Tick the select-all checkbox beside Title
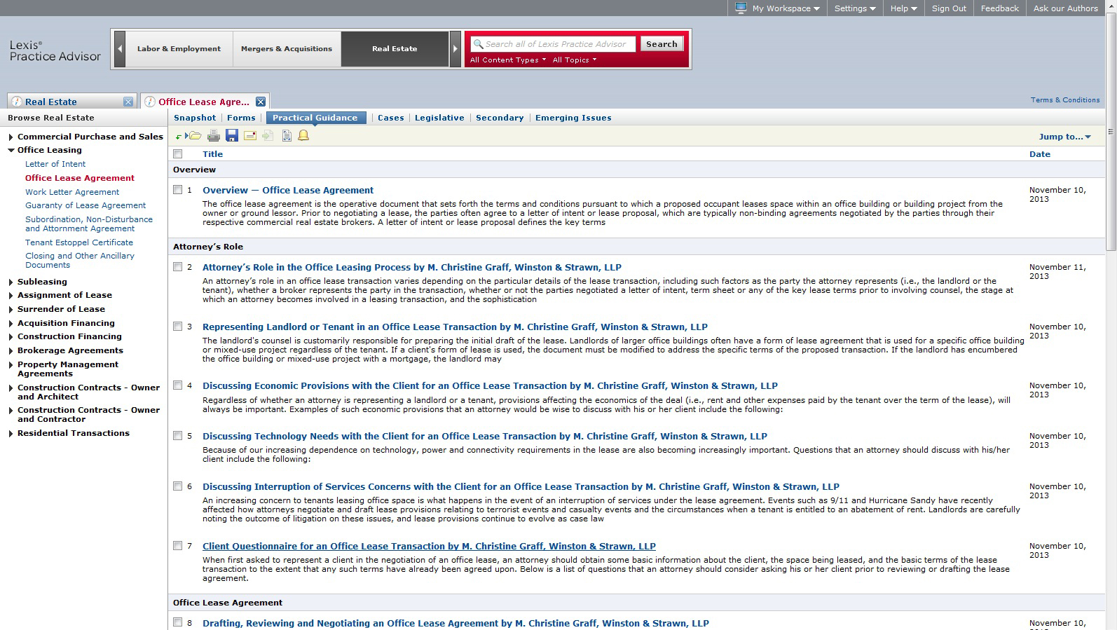Viewport: 1117px width, 630px height. coord(178,154)
